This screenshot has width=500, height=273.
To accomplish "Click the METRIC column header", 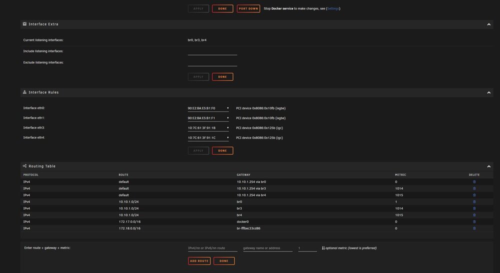I will tap(400, 175).
